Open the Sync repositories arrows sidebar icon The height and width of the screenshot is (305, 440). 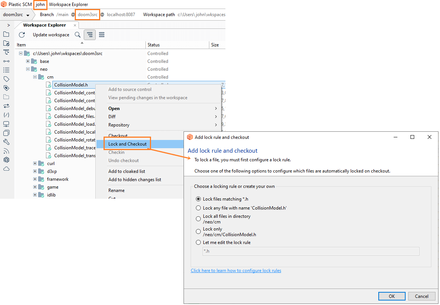(6, 106)
